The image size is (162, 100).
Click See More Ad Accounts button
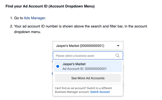point(88,78)
